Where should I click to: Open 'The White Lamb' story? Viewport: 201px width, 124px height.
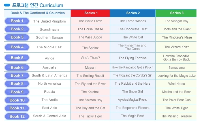pos(90,21)
